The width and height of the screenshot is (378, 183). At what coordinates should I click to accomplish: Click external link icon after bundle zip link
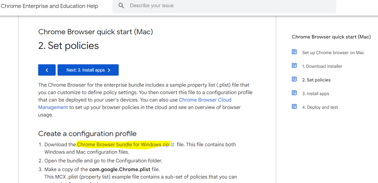pyautogui.click(x=172, y=145)
